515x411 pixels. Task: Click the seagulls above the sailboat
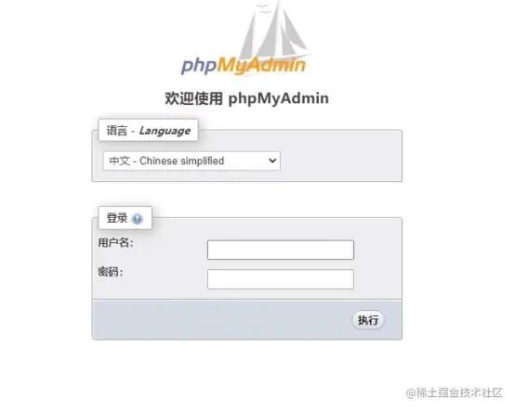pyautogui.click(x=263, y=9)
